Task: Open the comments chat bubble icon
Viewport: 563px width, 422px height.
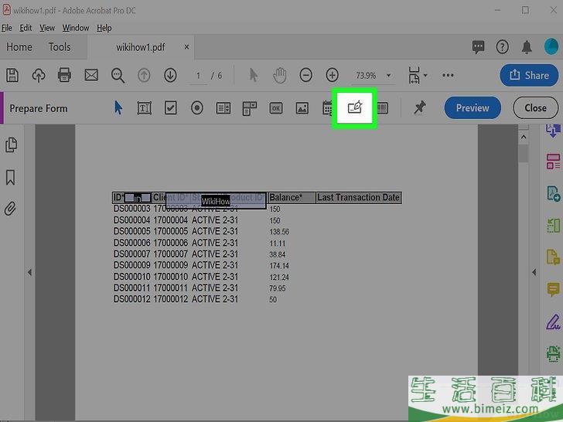Action: pyautogui.click(x=478, y=47)
